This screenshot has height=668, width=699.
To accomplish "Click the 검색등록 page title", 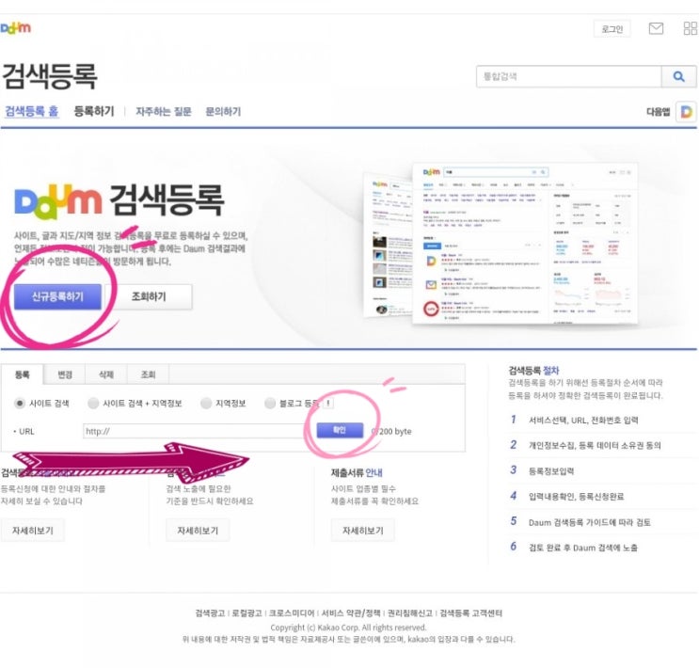I will point(49,76).
